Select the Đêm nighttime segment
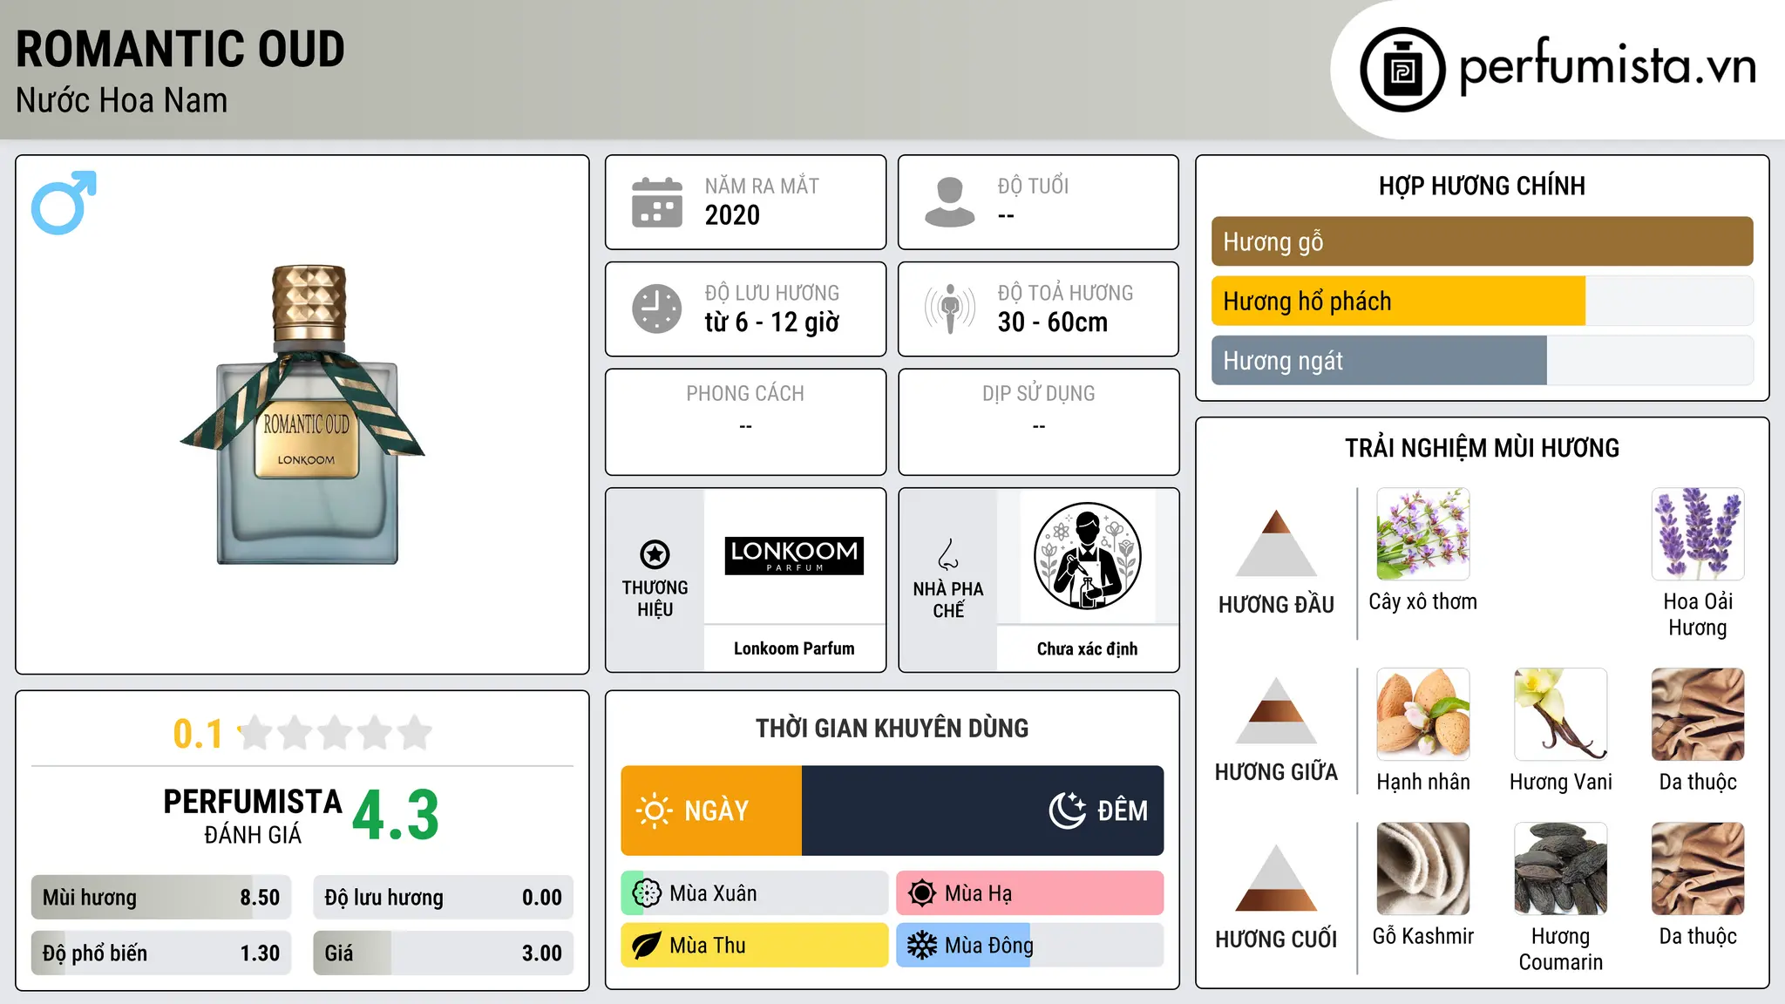This screenshot has width=1785, height=1004. (x=983, y=811)
